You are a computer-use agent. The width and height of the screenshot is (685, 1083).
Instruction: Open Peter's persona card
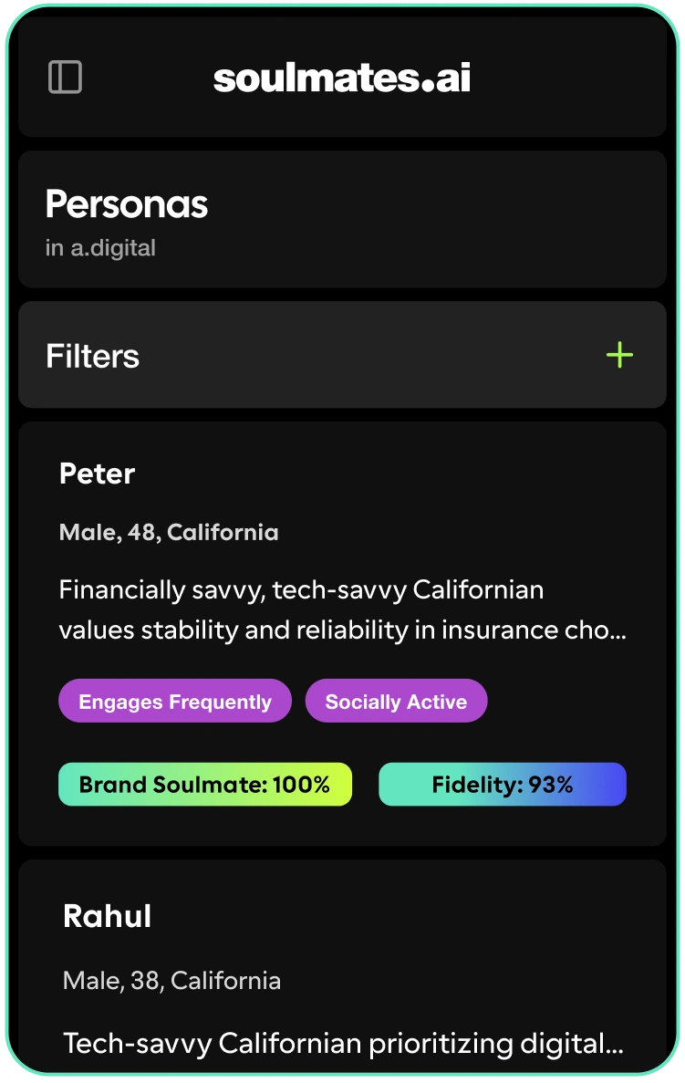pos(342,630)
